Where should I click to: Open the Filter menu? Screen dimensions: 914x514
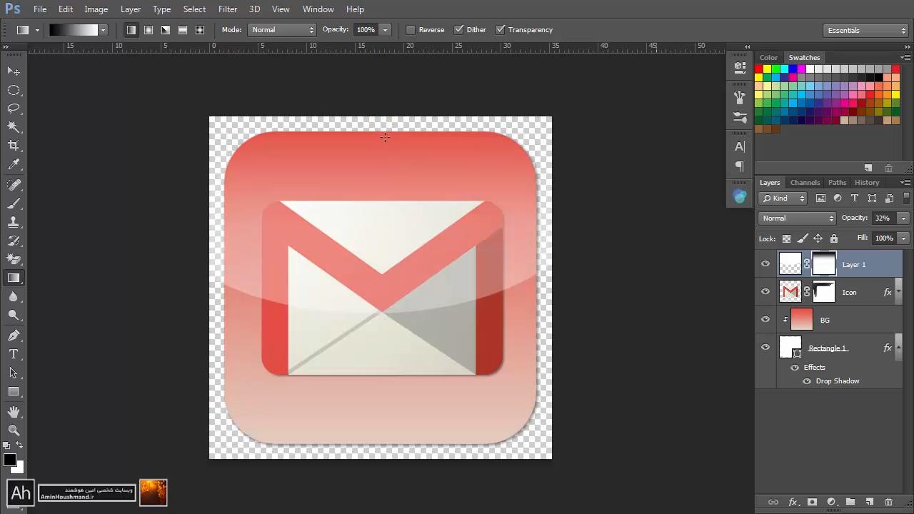point(228,9)
